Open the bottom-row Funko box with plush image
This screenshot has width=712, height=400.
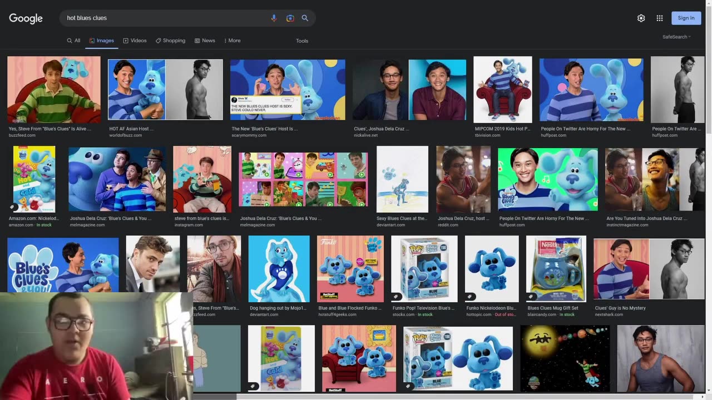458,358
